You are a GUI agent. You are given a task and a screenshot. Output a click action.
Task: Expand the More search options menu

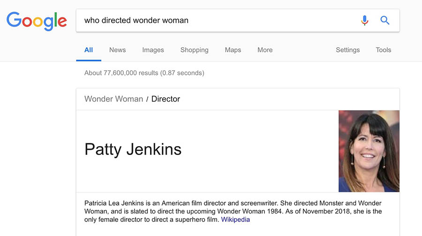265,50
